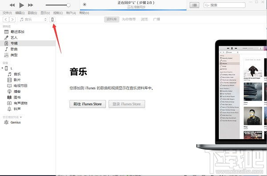
Task: Click the 专辑 album icon
Action: (x=6, y=44)
